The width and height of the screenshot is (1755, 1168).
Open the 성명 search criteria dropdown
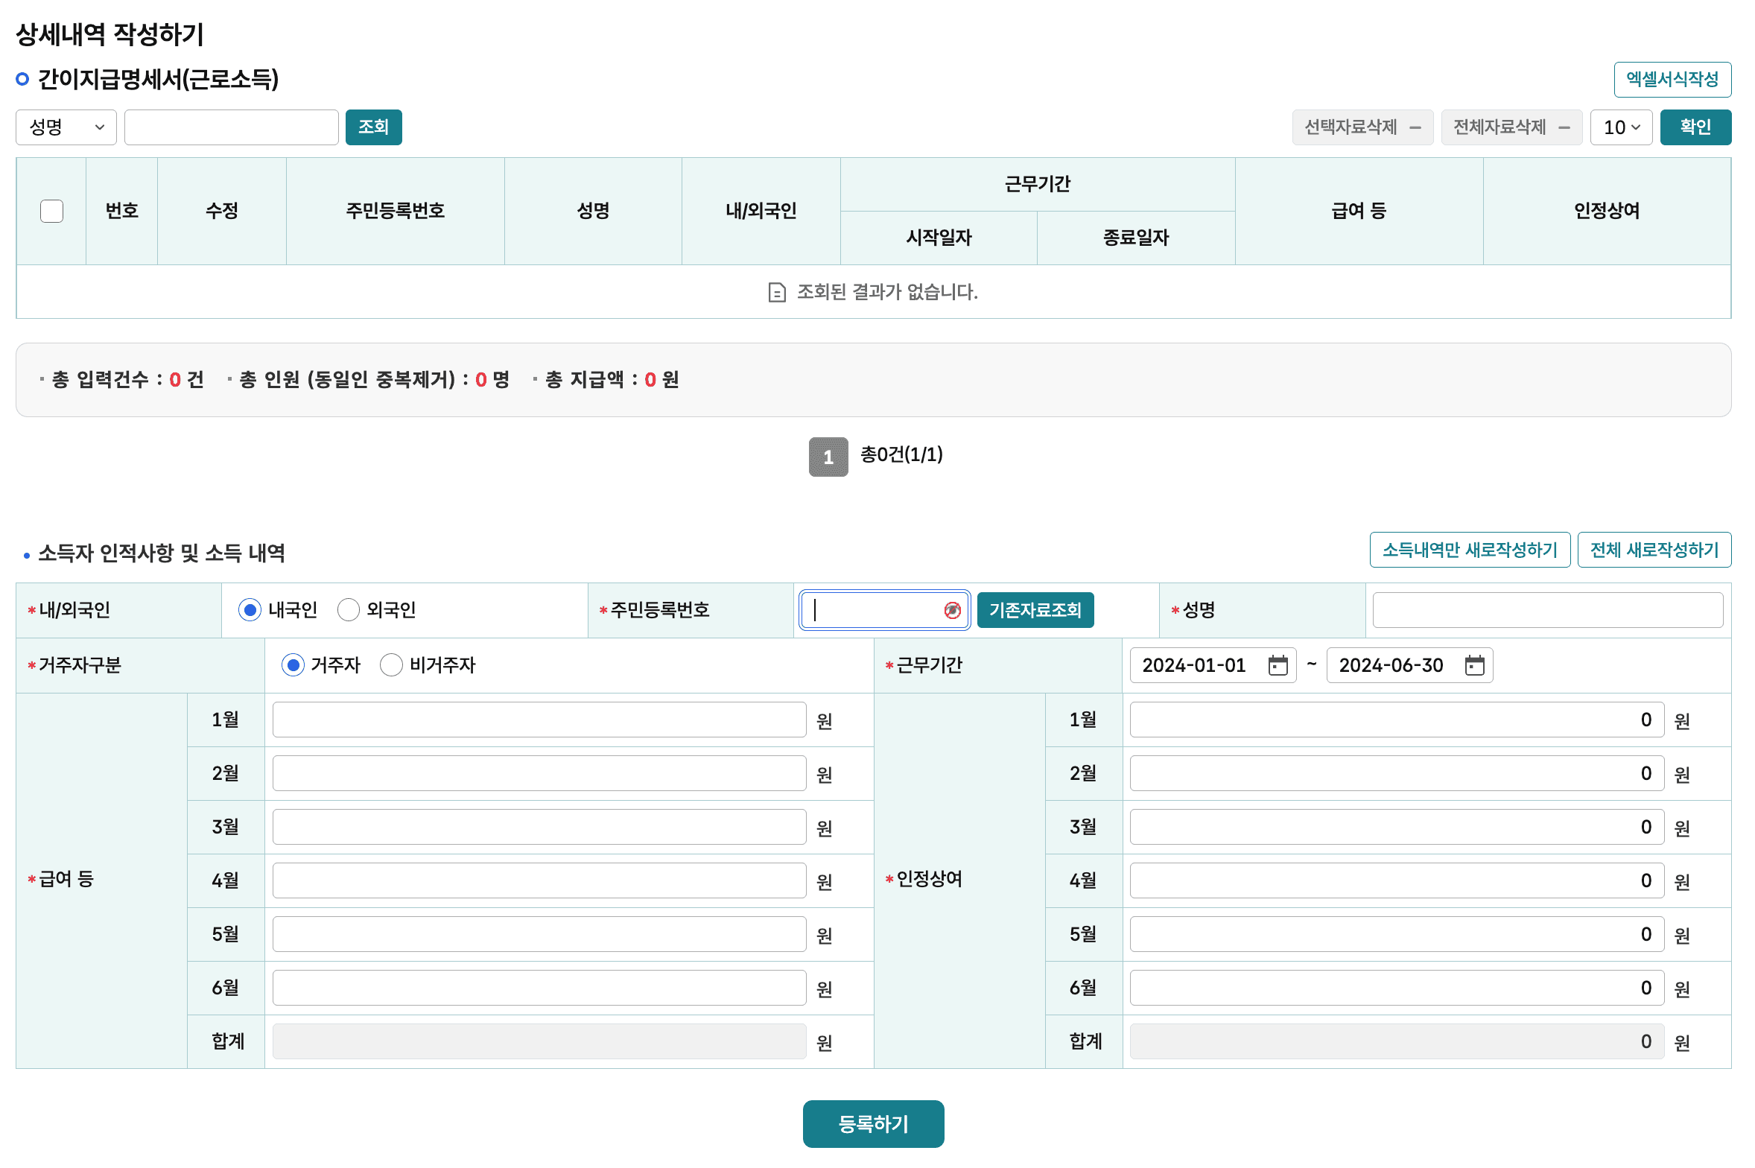[66, 127]
